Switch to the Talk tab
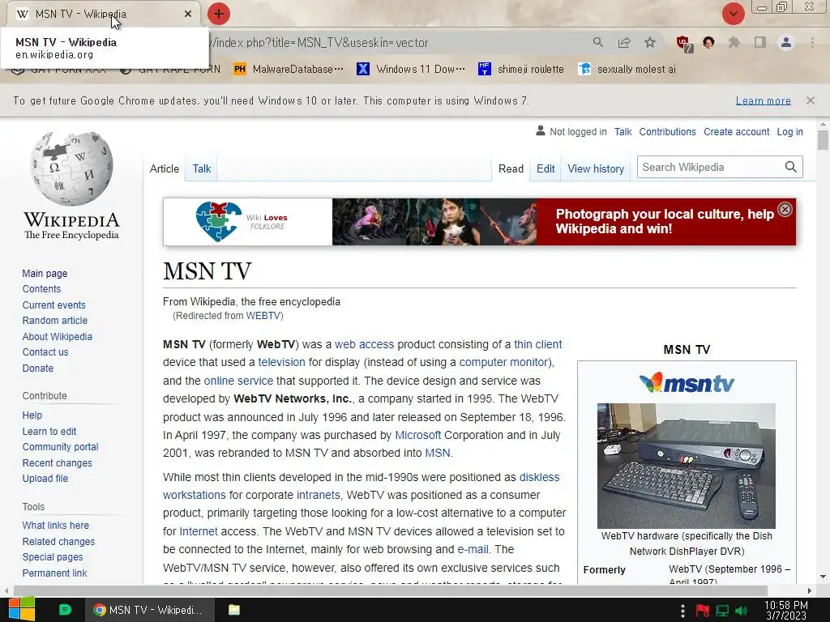 tap(202, 168)
